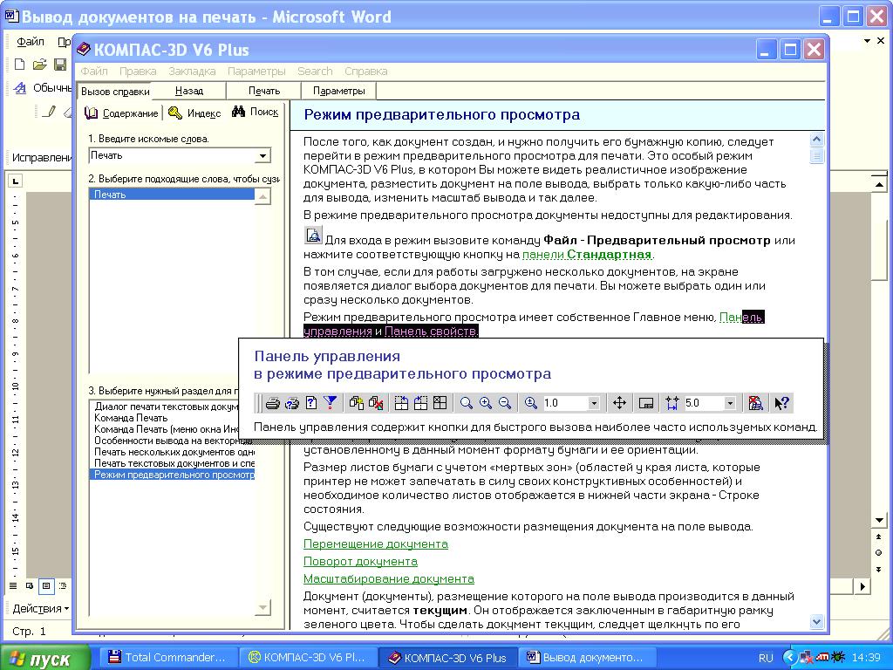Click the spacing icon beside the 5.0 field
The image size is (893, 670).
672,403
